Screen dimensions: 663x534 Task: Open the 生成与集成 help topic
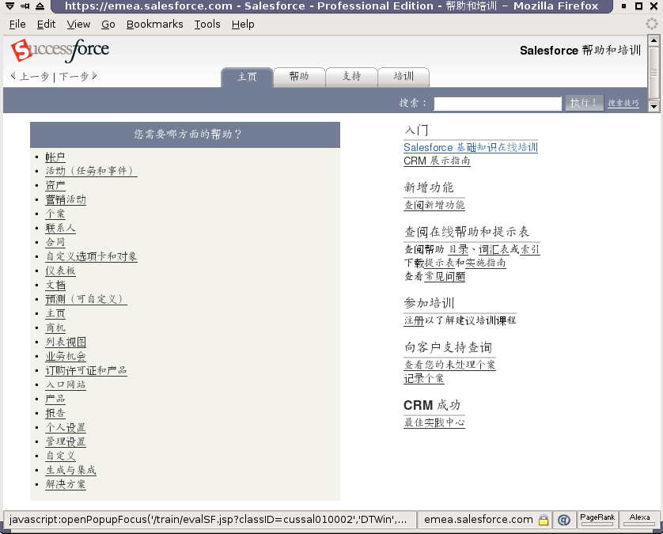(70, 470)
